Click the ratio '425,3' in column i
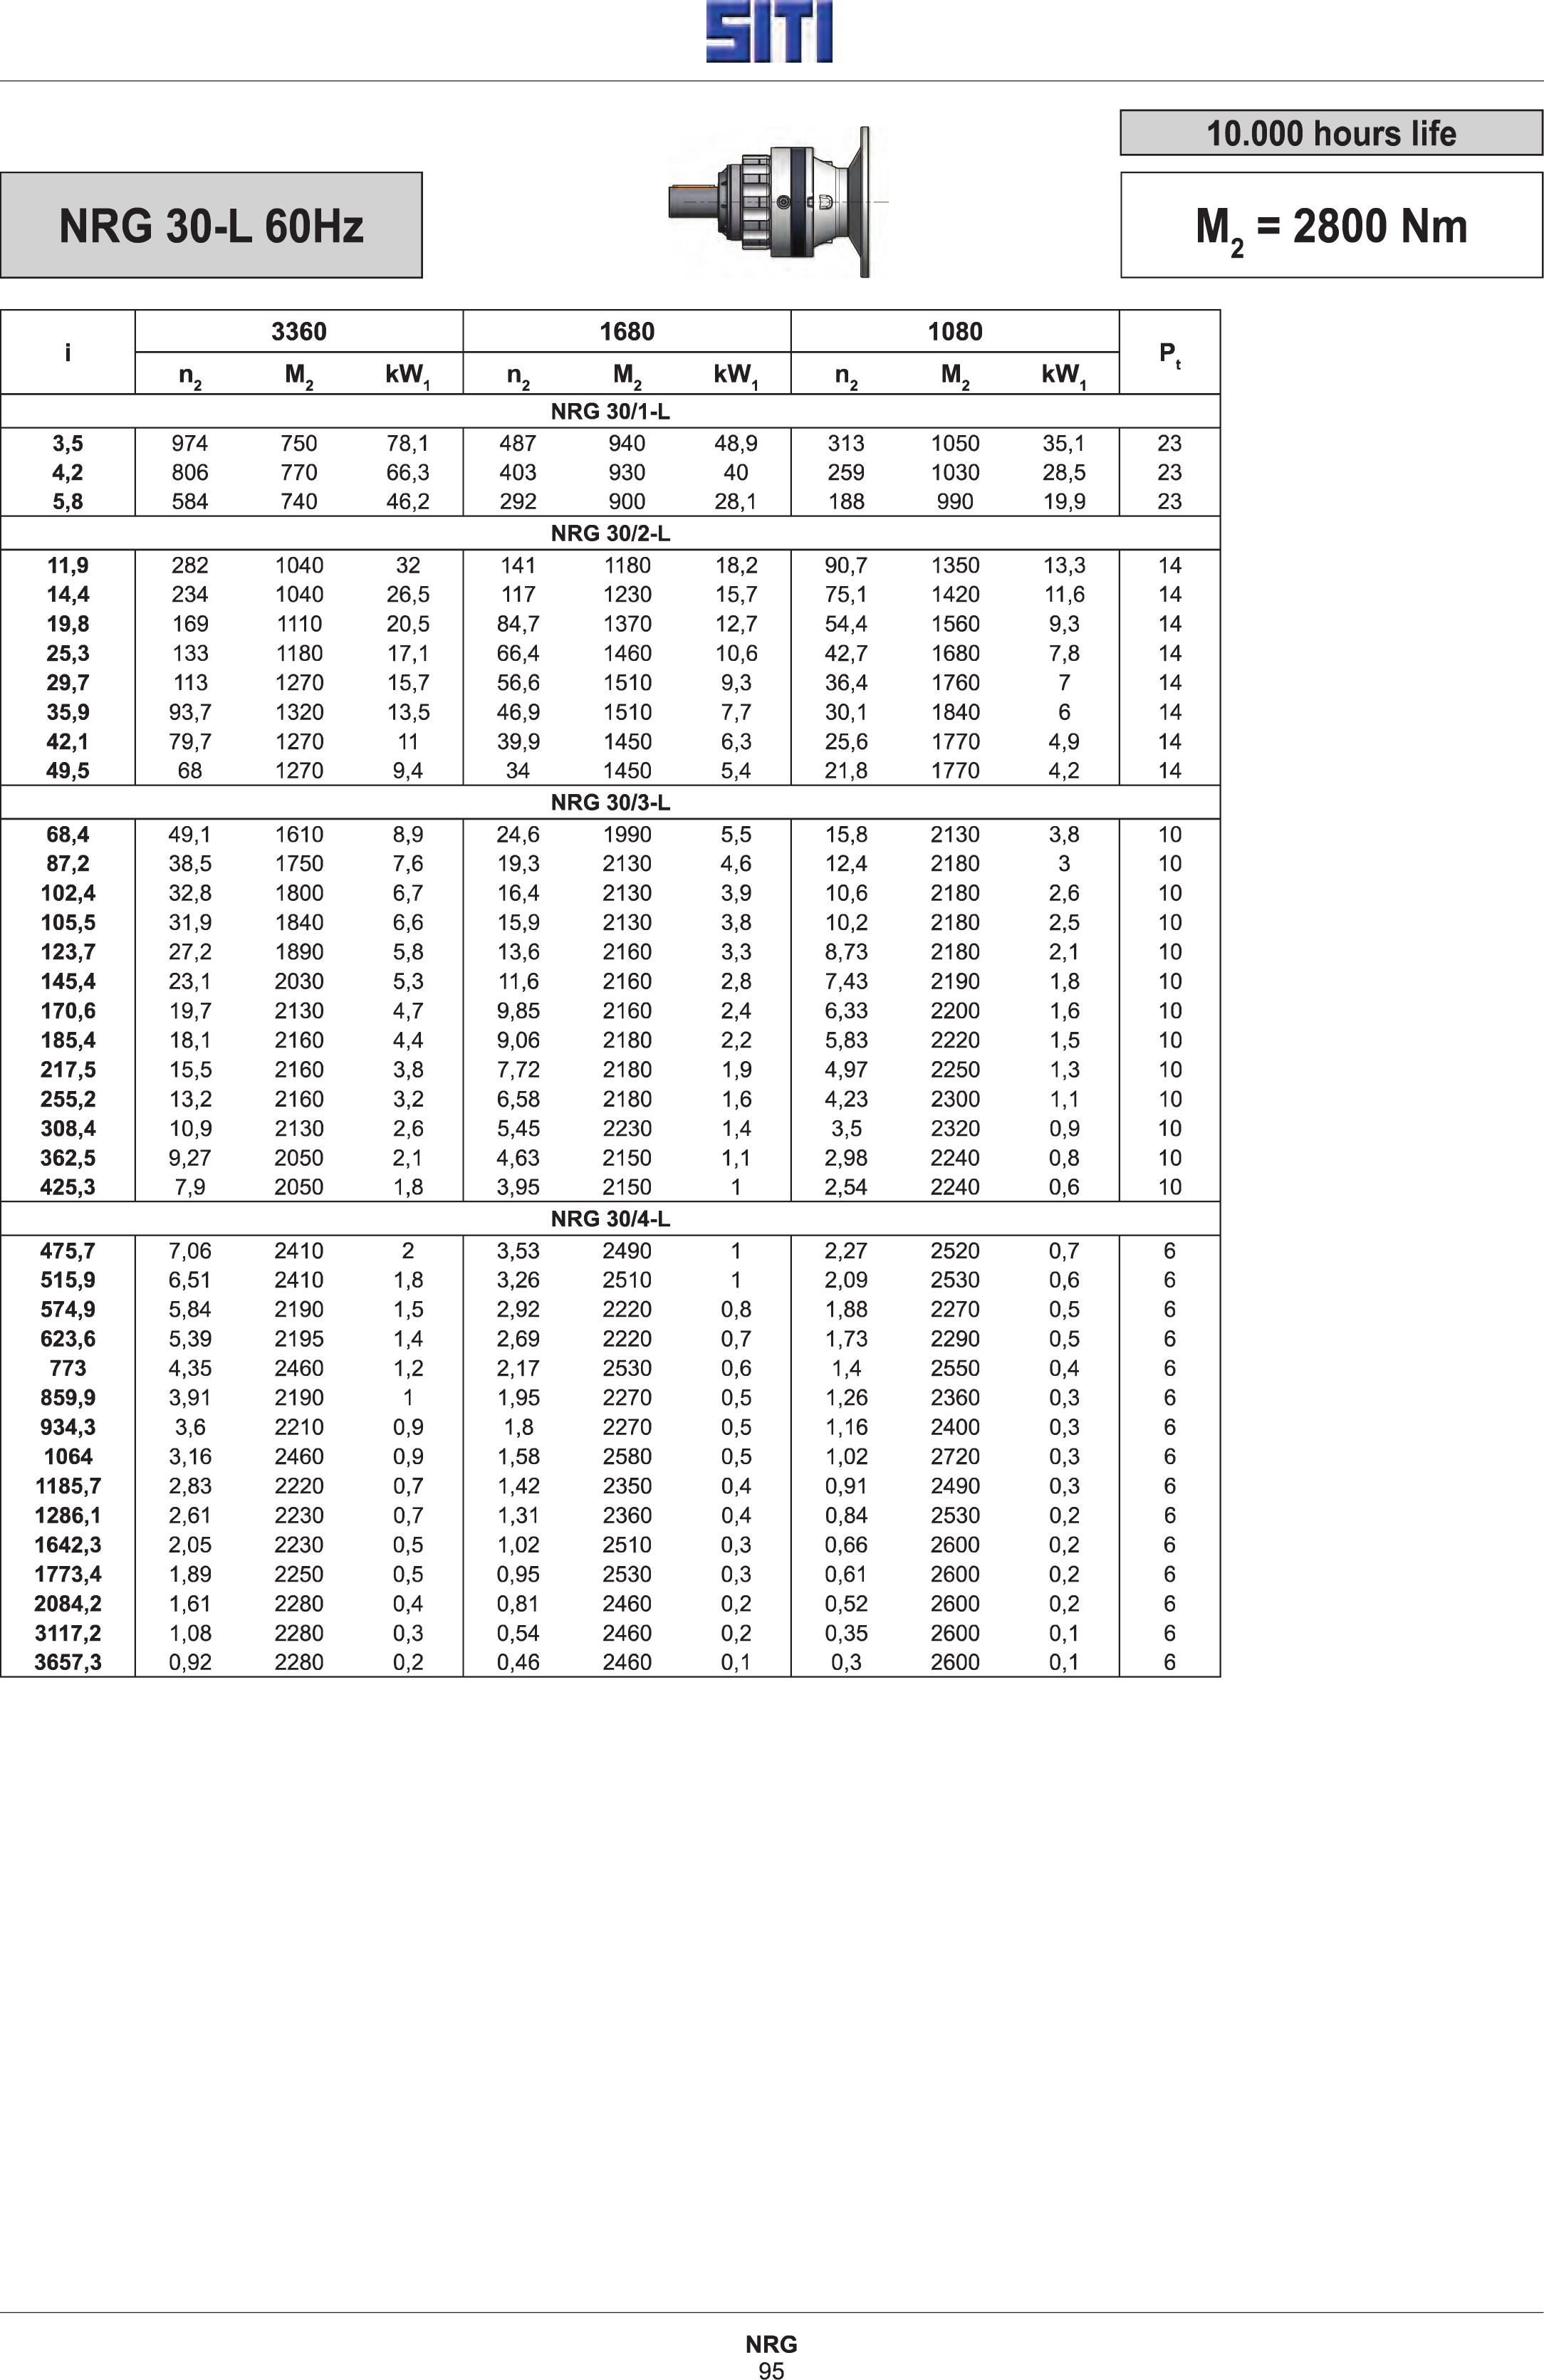This screenshot has height=2380, width=1544. coord(68,1188)
